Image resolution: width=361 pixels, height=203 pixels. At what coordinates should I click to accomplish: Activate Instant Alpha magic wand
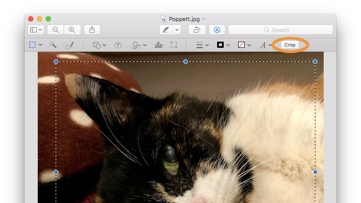[x=53, y=45]
